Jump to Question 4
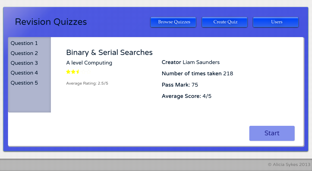 (24, 73)
